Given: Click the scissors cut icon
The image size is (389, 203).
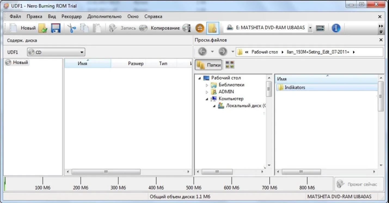Looking at the screenshot, I should pyautogui.click(x=72, y=28).
